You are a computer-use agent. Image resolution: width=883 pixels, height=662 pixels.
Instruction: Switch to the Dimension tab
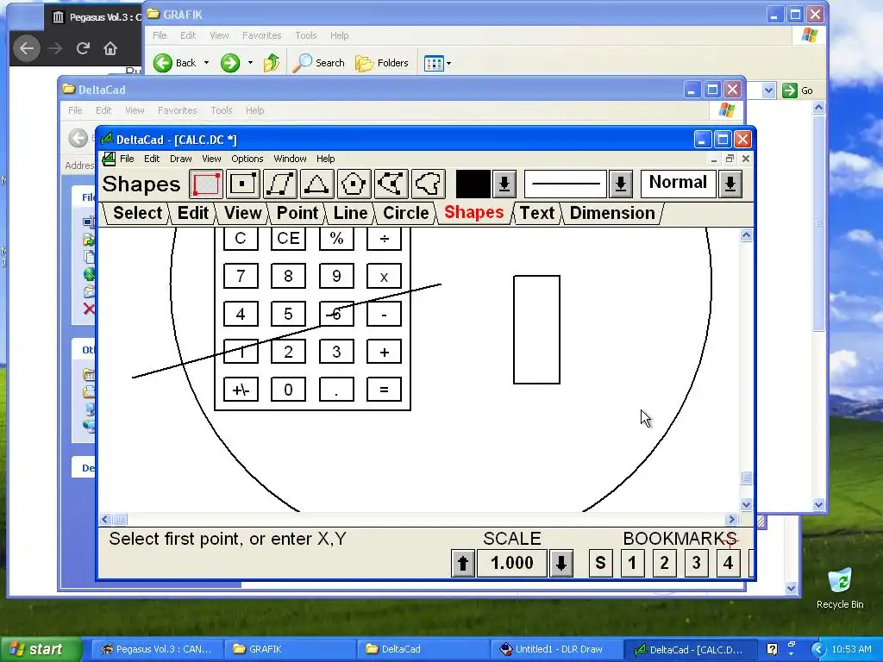(x=612, y=213)
